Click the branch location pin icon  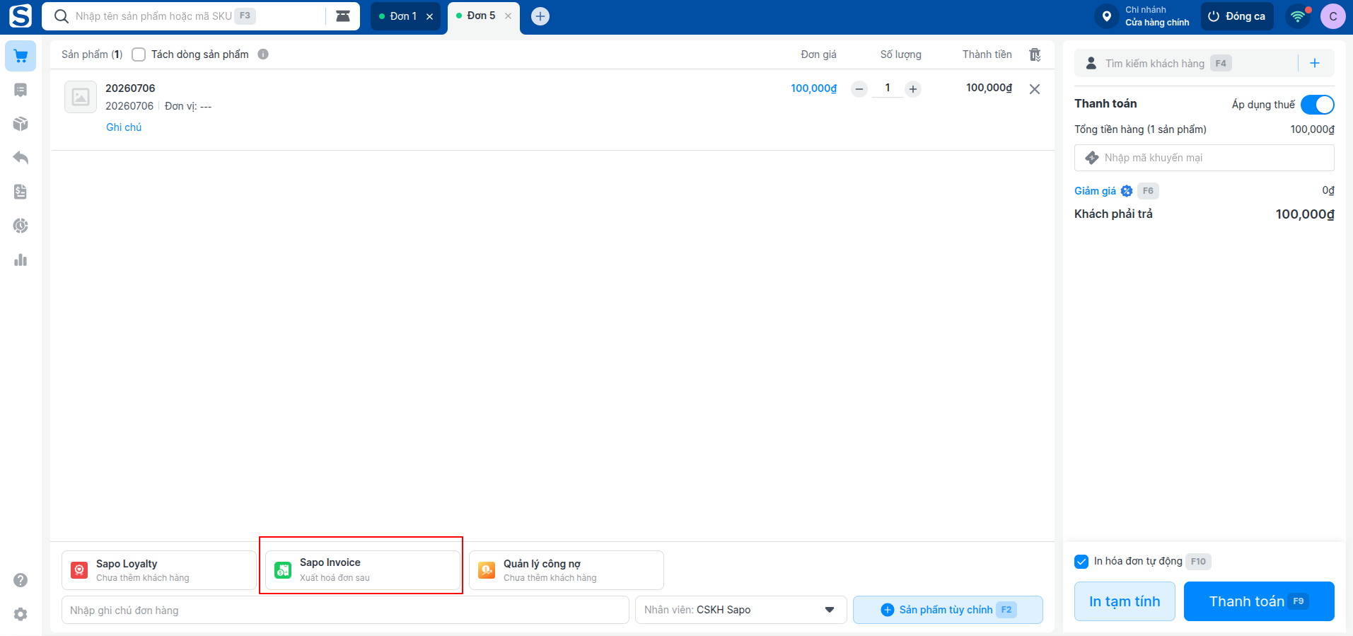[1107, 16]
